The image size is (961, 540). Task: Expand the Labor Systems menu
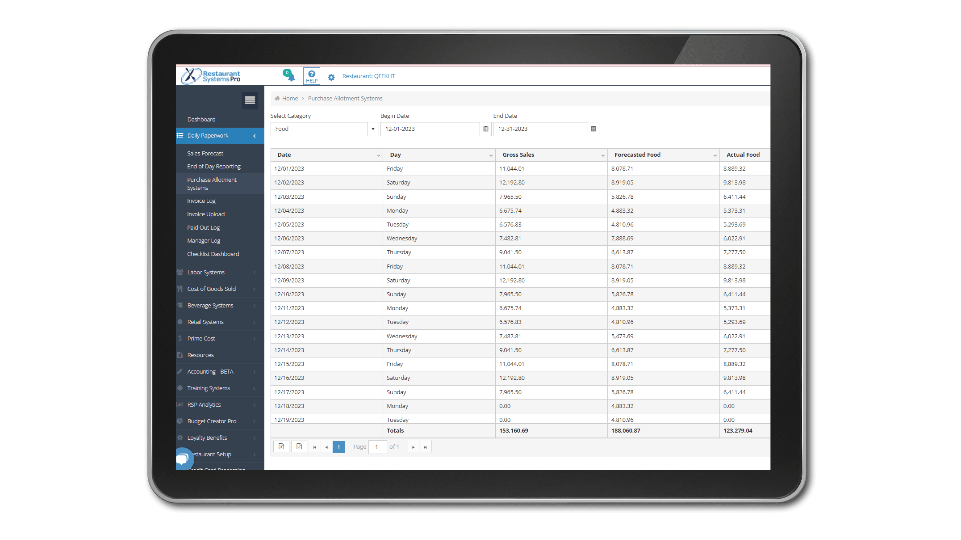click(206, 272)
